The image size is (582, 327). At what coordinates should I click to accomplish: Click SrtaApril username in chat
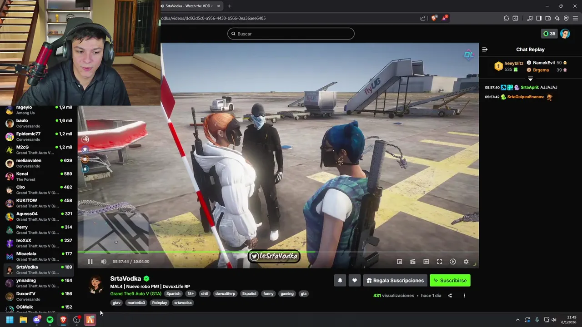click(x=529, y=87)
